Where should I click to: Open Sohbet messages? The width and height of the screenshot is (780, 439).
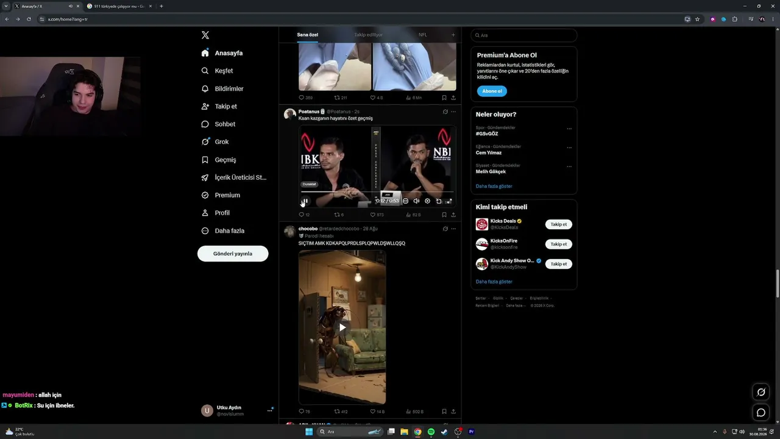218,124
